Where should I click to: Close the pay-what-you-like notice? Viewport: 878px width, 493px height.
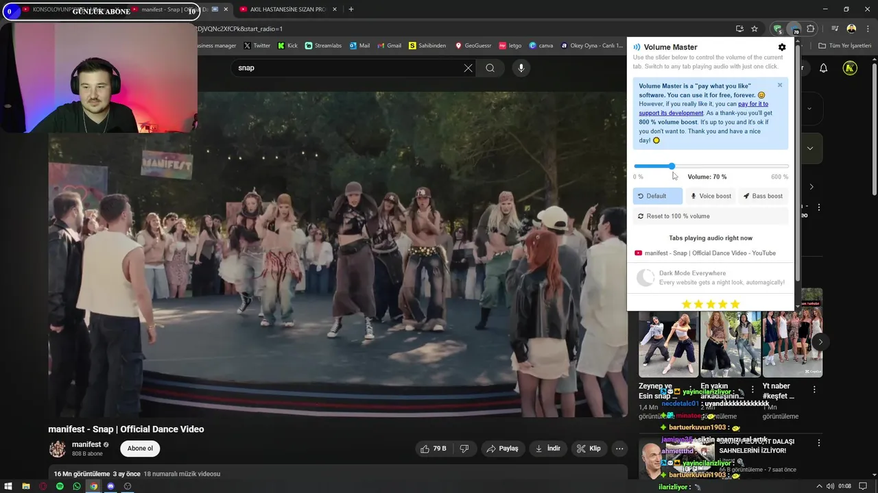point(780,86)
